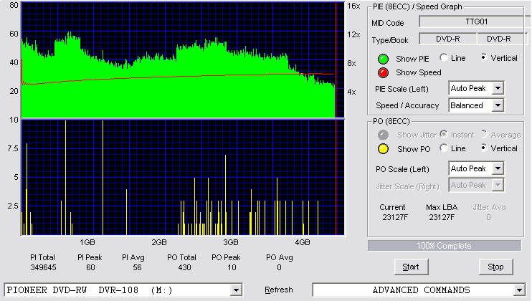Click the PI Total value 349645
Image resolution: width=532 pixels, height=301 pixels.
click(44, 267)
